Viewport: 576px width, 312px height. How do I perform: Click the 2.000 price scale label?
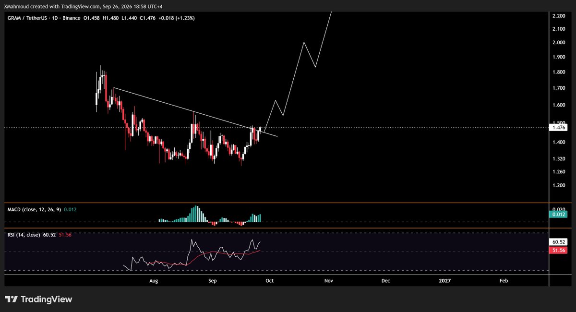558,43
